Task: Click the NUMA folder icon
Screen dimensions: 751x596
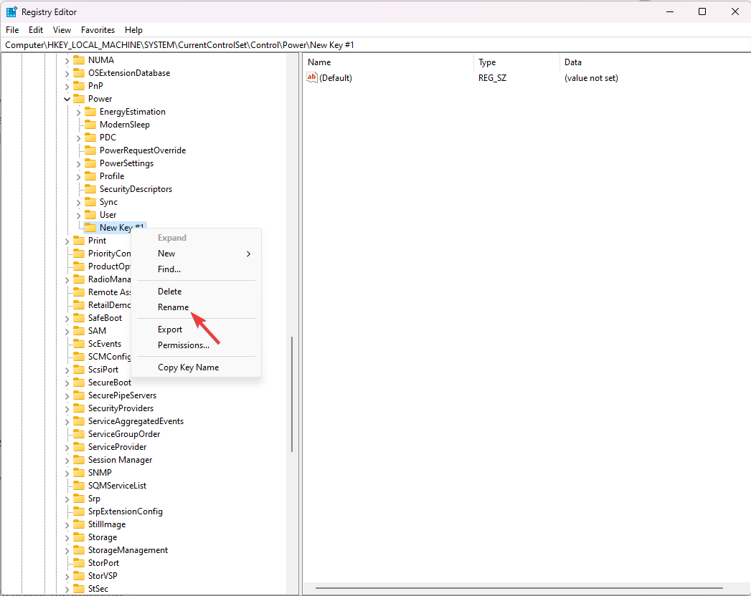Action: pos(79,60)
